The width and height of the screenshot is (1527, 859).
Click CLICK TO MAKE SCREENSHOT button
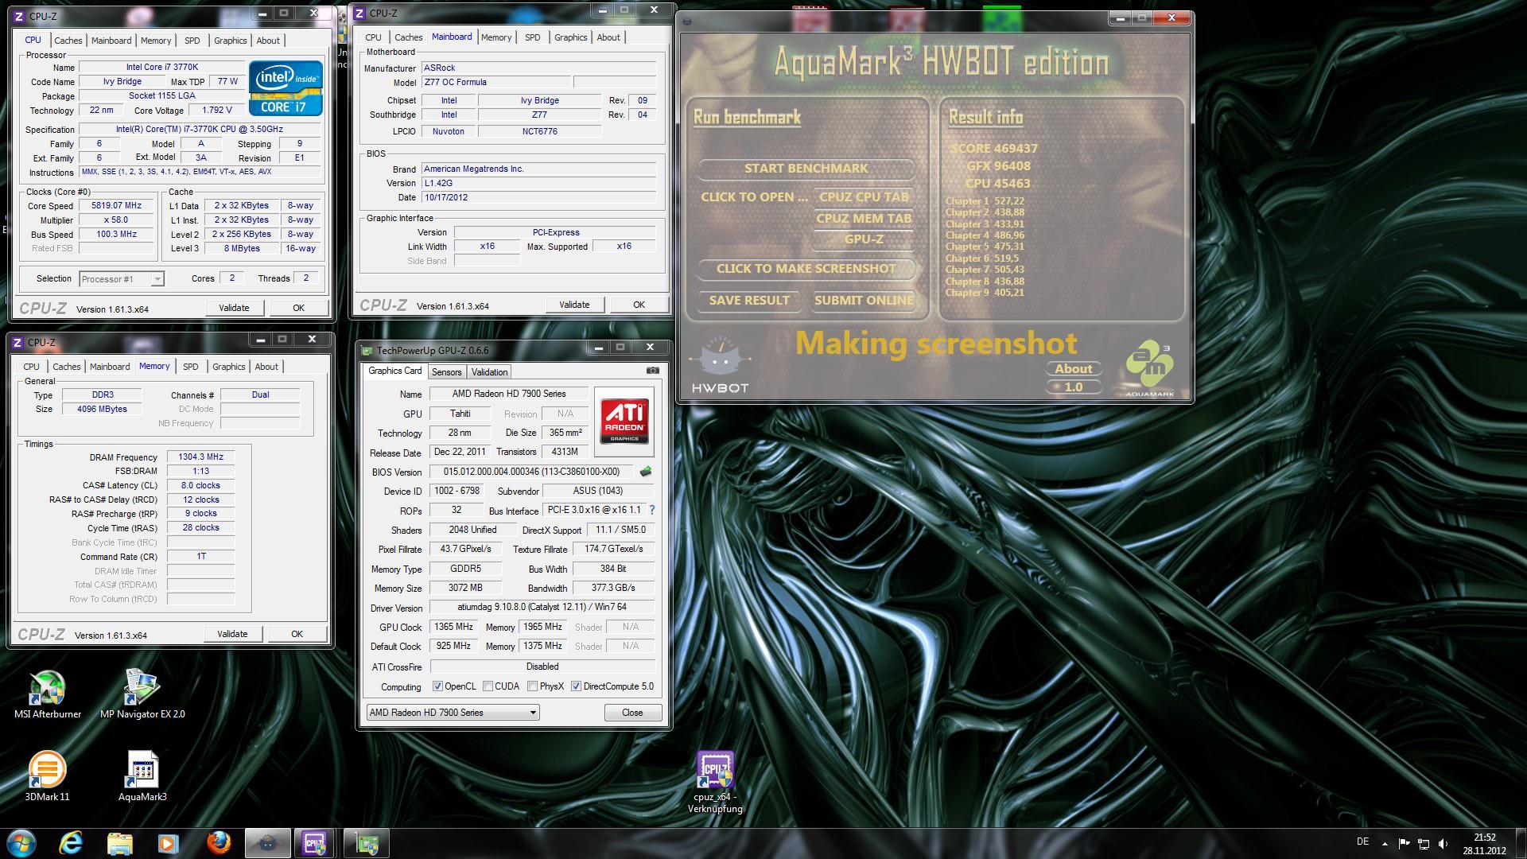click(x=806, y=269)
